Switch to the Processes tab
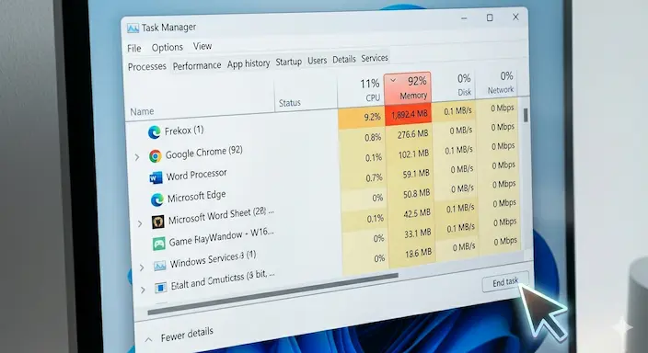Screen dimensions: 648x353 coord(147,66)
